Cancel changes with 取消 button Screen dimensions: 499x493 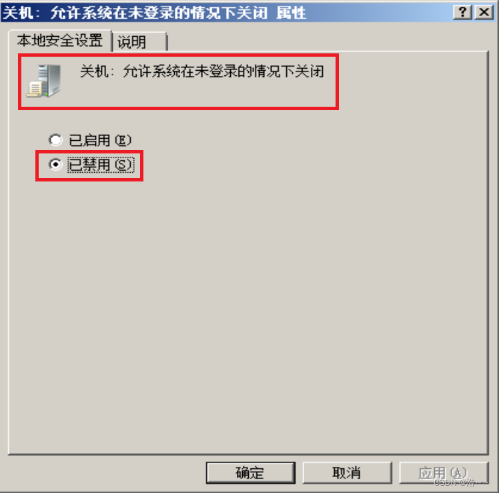point(347,472)
